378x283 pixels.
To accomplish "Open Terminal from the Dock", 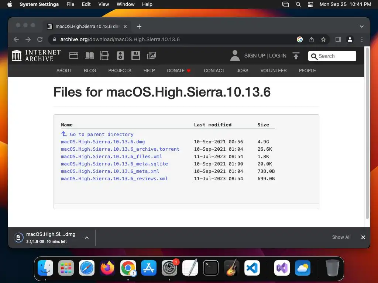I will click(x=211, y=268).
